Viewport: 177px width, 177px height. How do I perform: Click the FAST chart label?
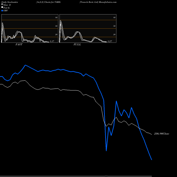[x=19, y=44]
